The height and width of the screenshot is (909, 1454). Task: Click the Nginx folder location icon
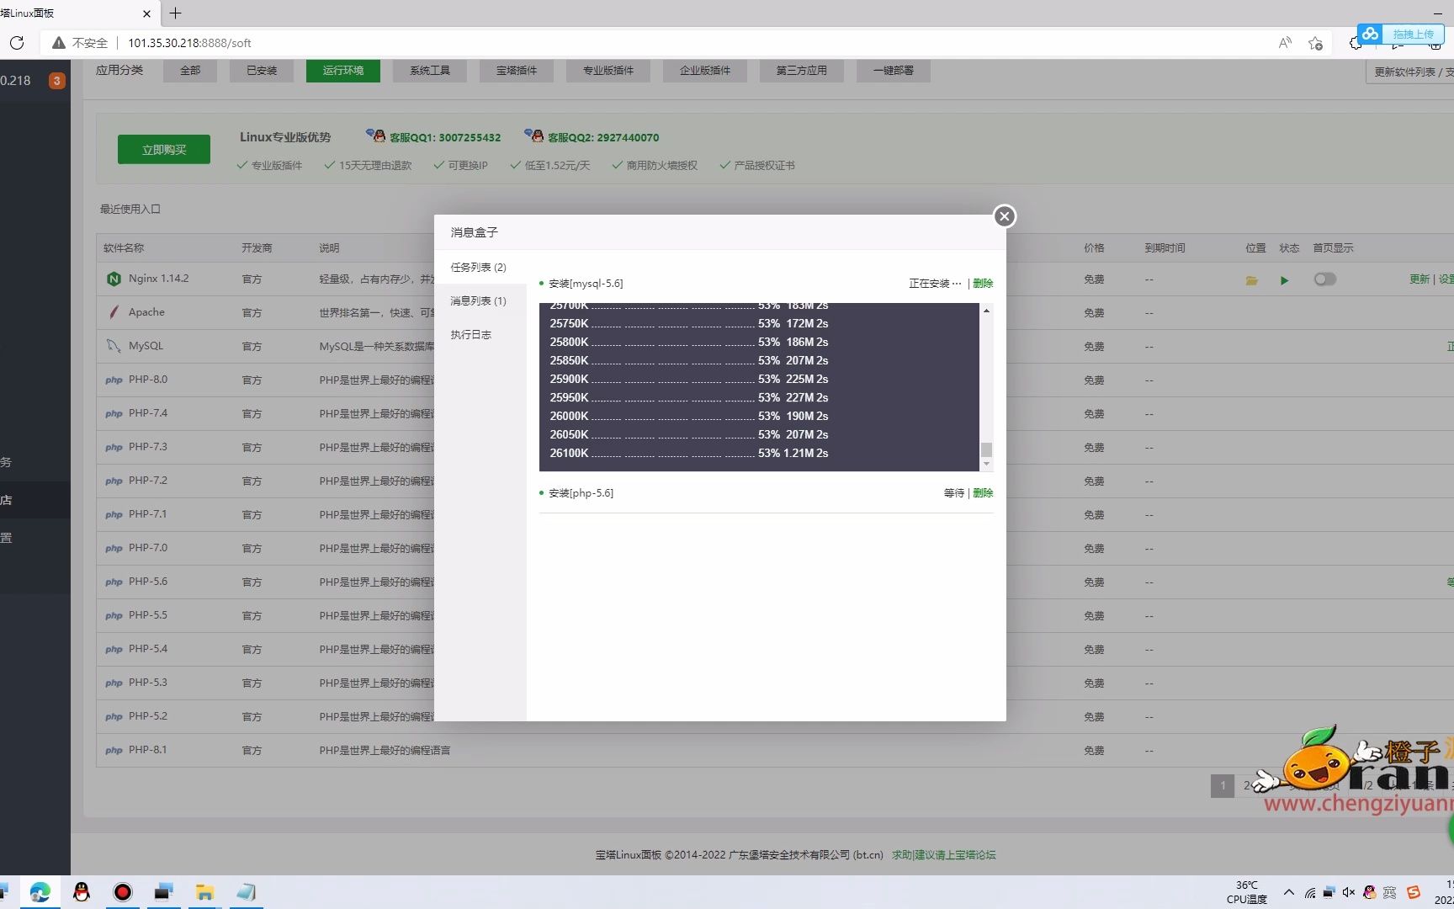[1252, 280]
